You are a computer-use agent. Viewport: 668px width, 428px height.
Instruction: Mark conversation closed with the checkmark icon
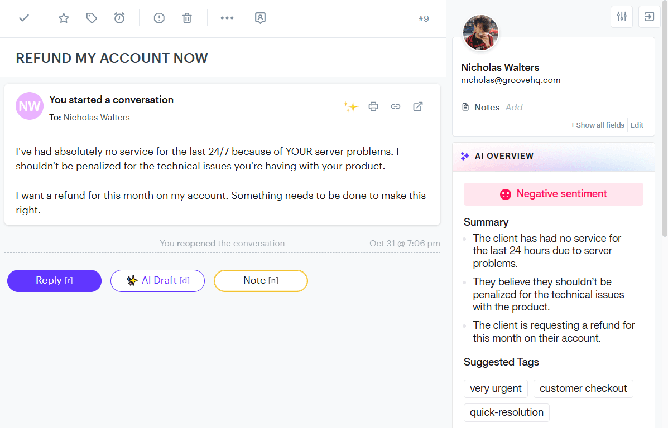[x=24, y=18]
